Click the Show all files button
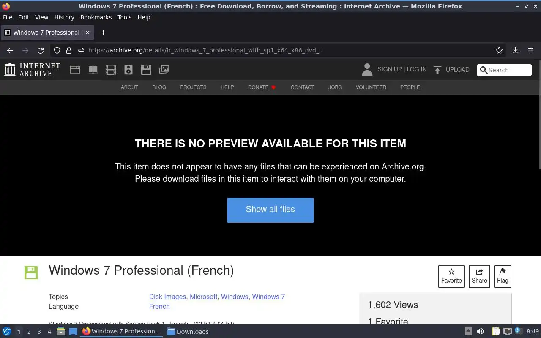The image size is (541, 338). pyautogui.click(x=270, y=210)
